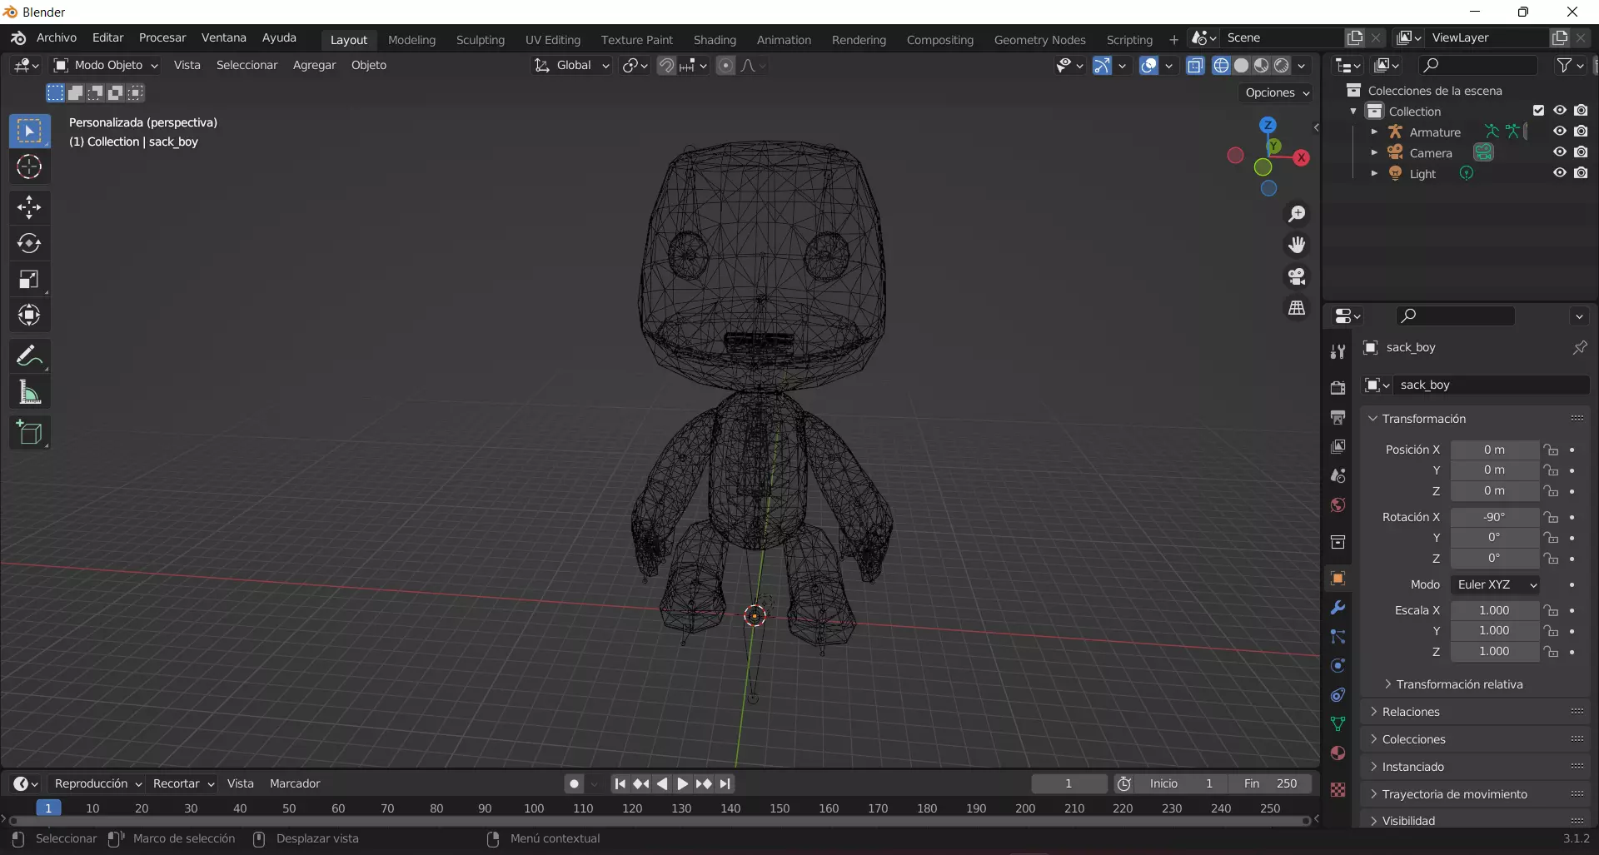Open the Procesar menu
1599x855 pixels.
pyautogui.click(x=162, y=37)
